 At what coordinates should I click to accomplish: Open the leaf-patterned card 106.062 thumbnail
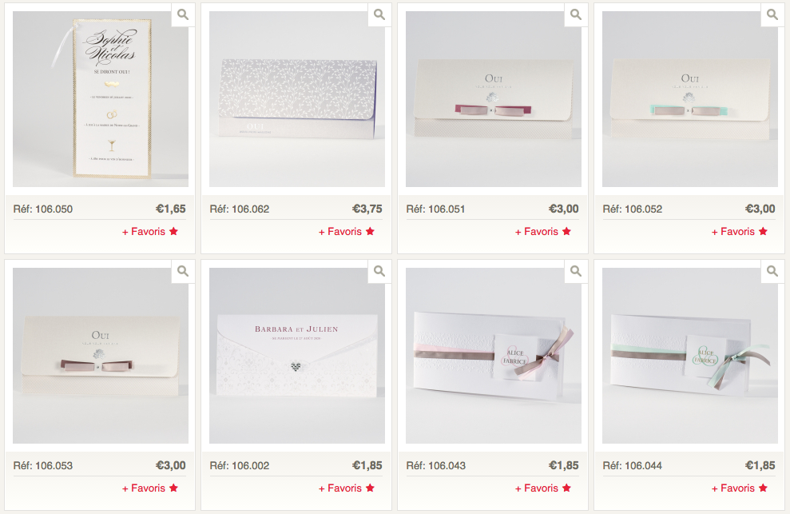click(x=297, y=99)
